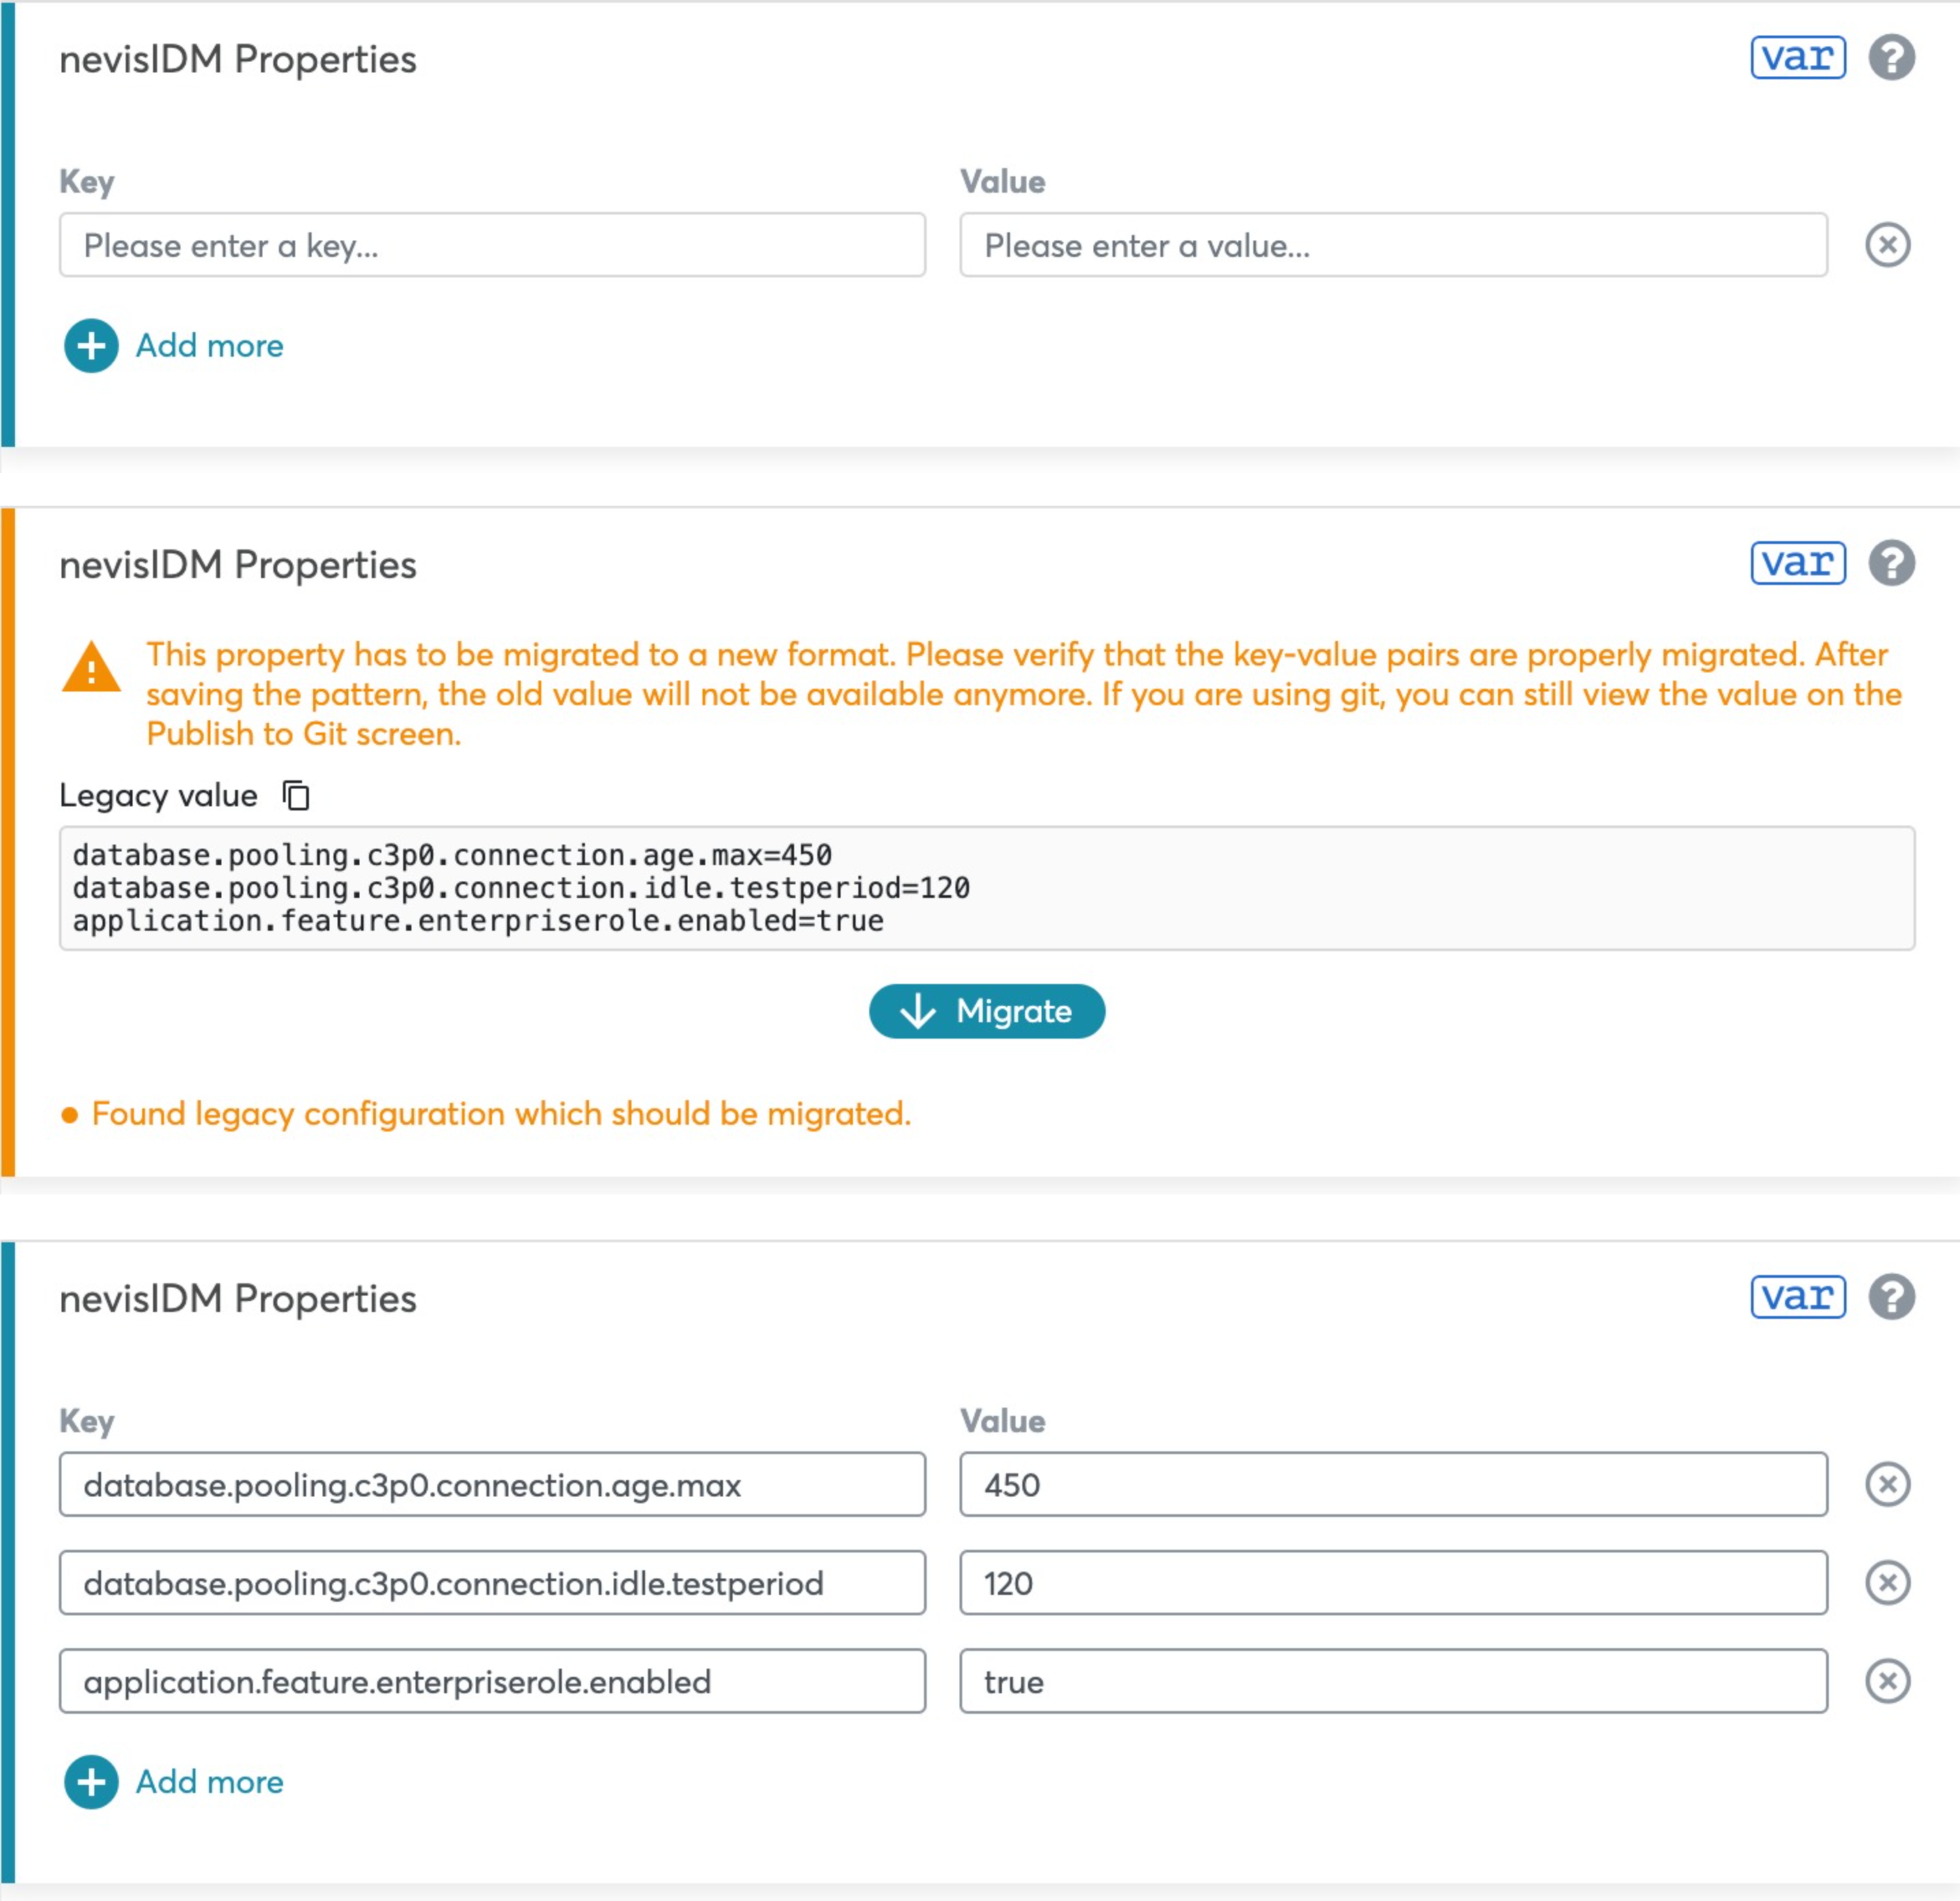
Task: Open help icon in the migration warning panel
Action: coord(1891,563)
